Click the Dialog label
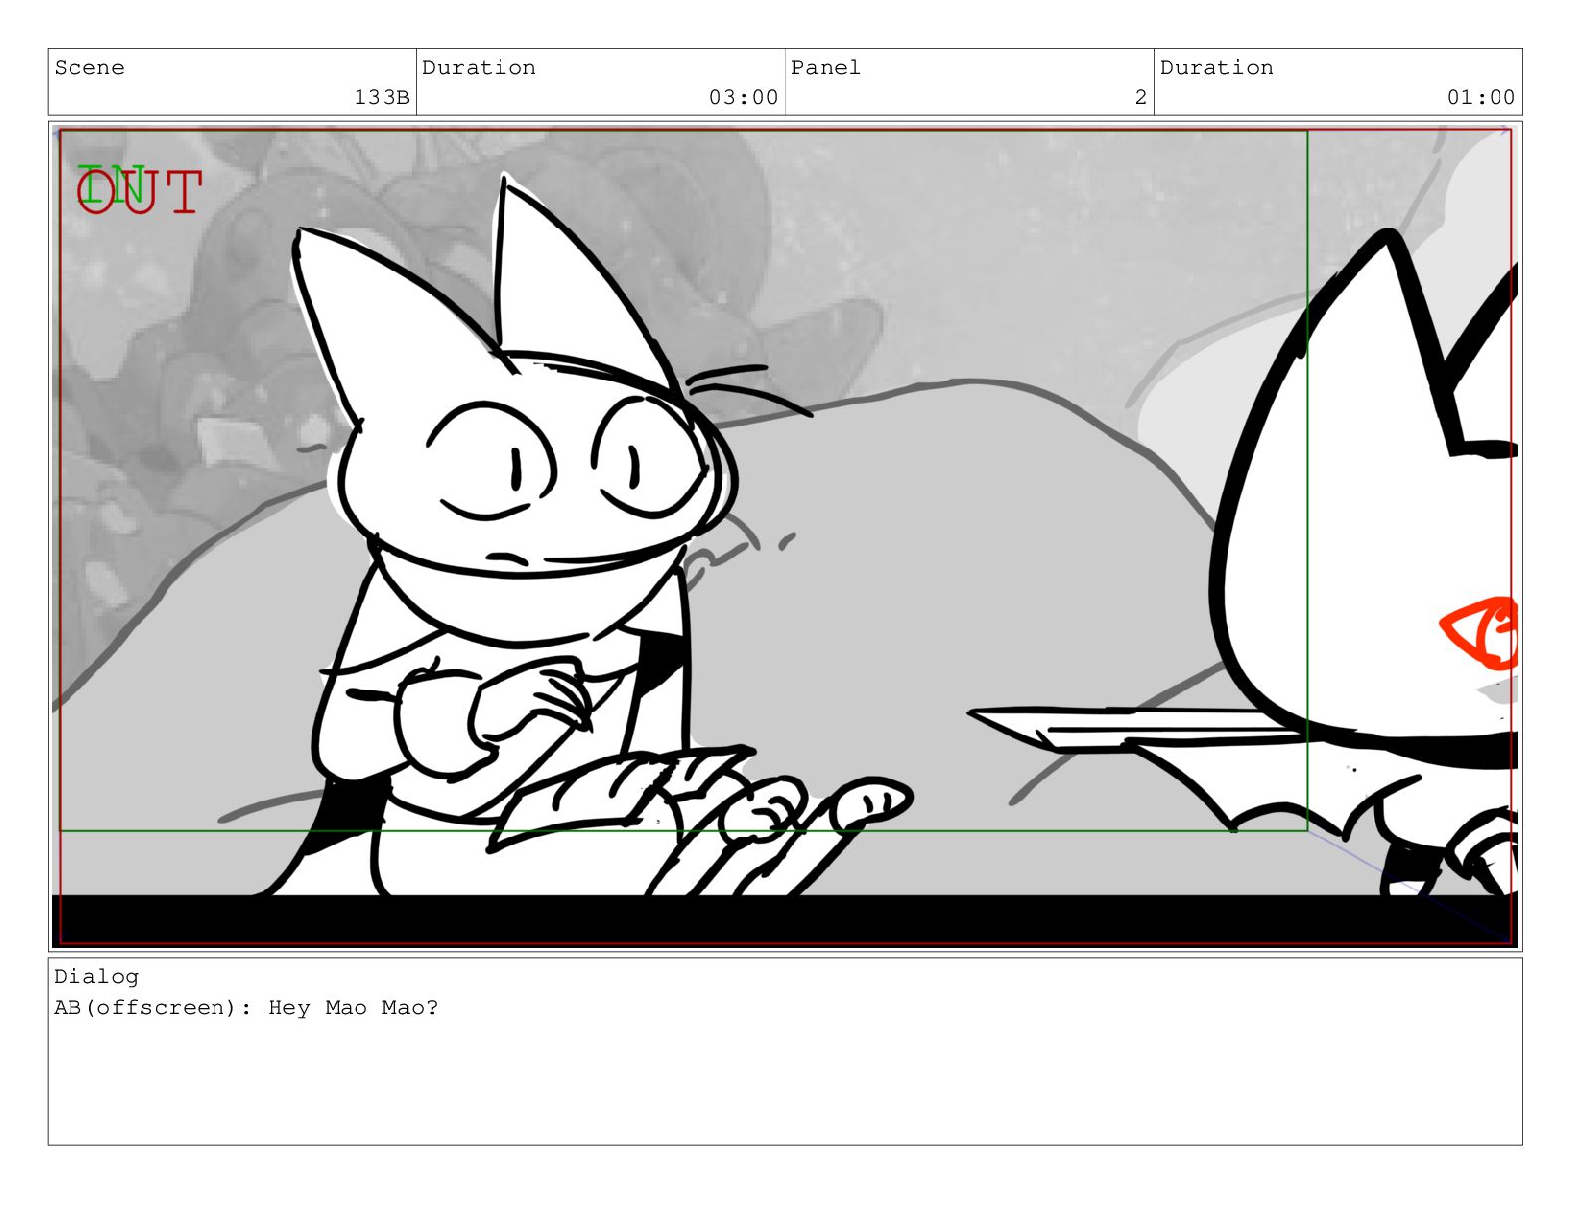1571x1217 pixels. click(96, 976)
